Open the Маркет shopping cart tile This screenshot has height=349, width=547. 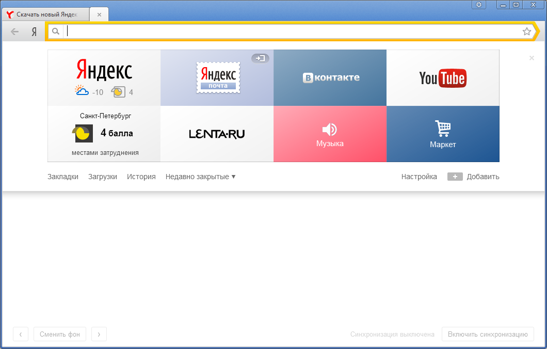click(443, 134)
